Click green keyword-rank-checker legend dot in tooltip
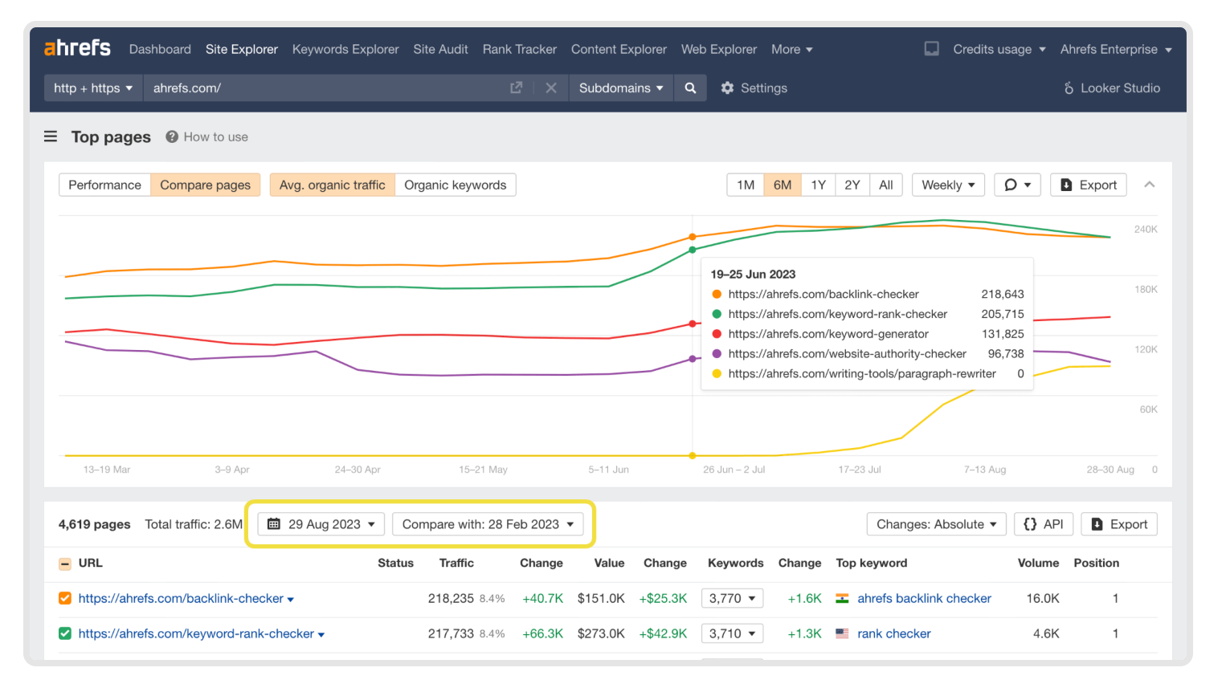1226x684 pixels. (x=717, y=314)
